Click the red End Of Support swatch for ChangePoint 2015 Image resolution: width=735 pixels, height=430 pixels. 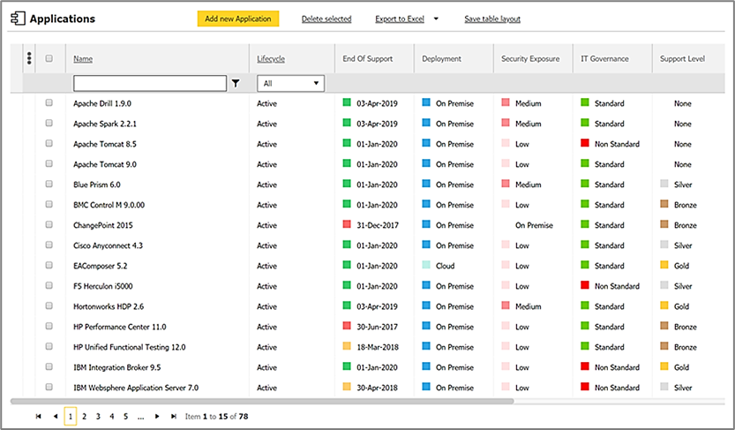(348, 225)
